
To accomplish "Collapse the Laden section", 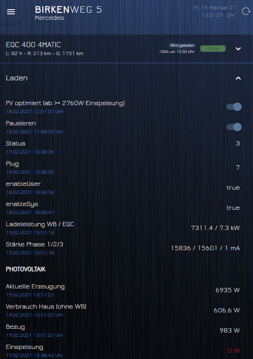I will [238, 78].
